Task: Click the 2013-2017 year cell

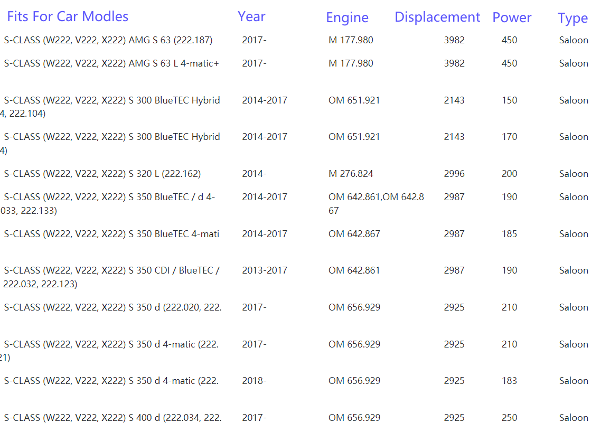Action: click(x=265, y=270)
